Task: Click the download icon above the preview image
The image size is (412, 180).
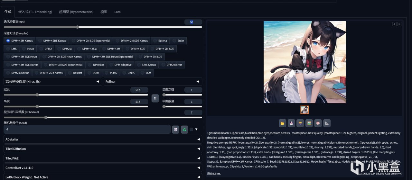Action: [x=394, y=24]
